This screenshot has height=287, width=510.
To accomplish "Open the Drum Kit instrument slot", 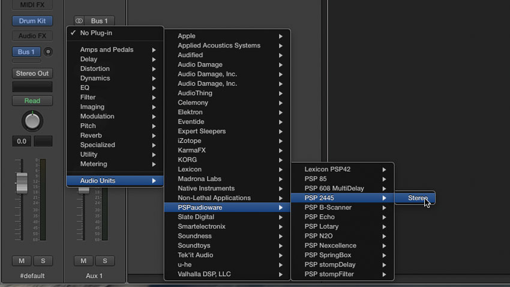I will (32, 21).
